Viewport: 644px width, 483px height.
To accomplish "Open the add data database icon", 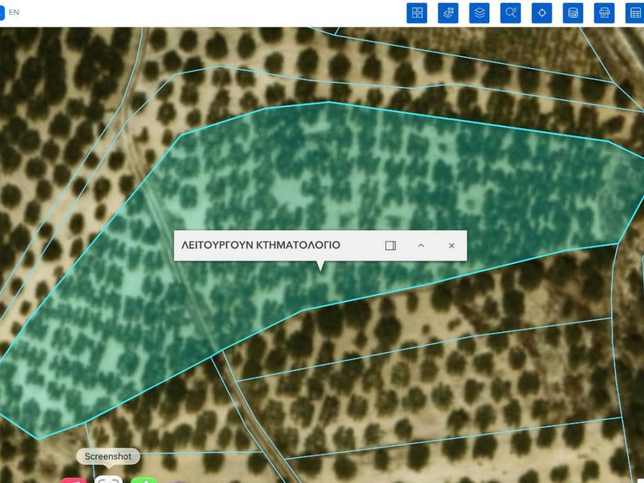I will 573,13.
